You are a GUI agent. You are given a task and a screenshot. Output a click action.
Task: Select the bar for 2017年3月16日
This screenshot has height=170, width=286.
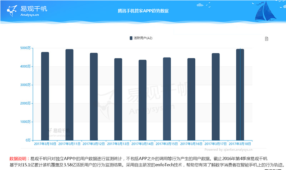191,99
